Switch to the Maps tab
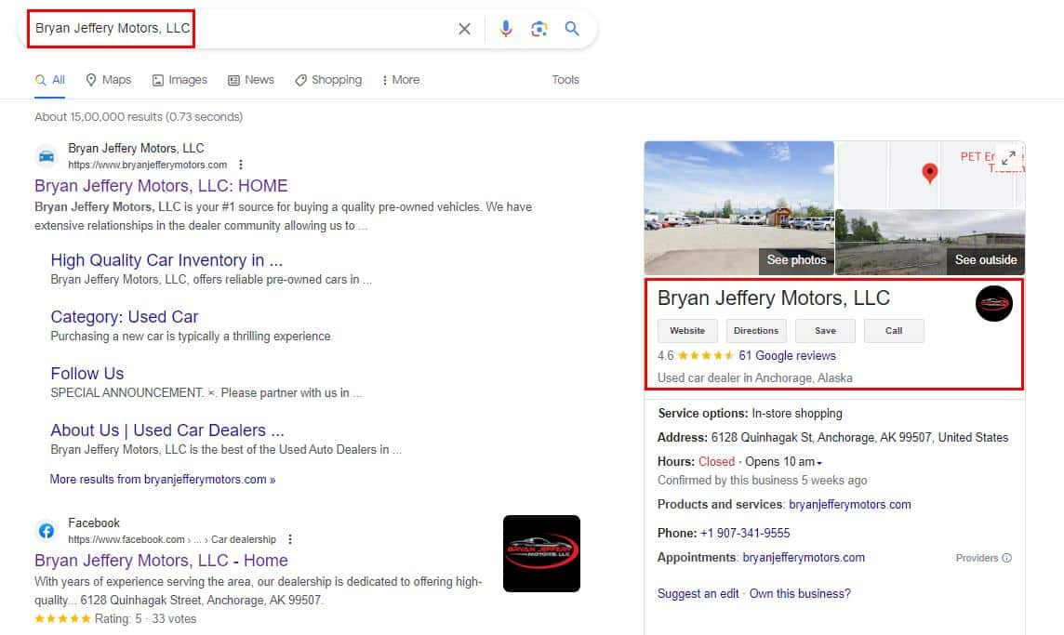1064x635 pixels. (x=109, y=80)
